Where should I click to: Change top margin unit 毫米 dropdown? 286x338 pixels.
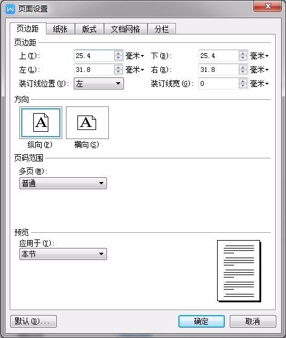pyautogui.click(x=135, y=56)
